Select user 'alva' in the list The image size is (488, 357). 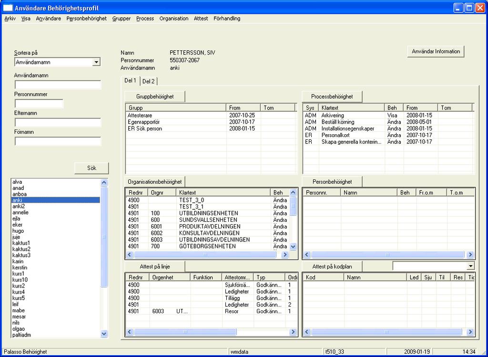tap(55, 182)
